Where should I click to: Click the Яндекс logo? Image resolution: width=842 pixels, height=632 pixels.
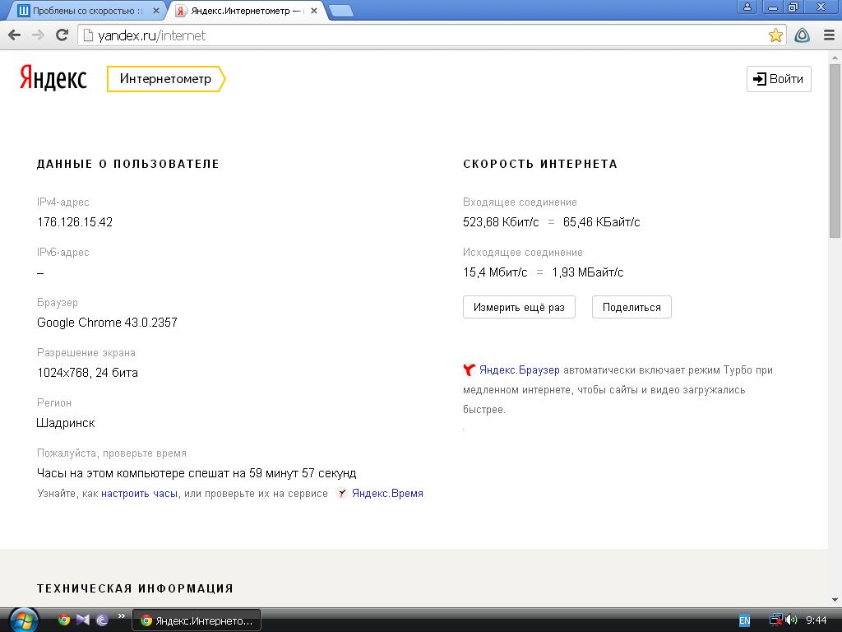coord(53,78)
